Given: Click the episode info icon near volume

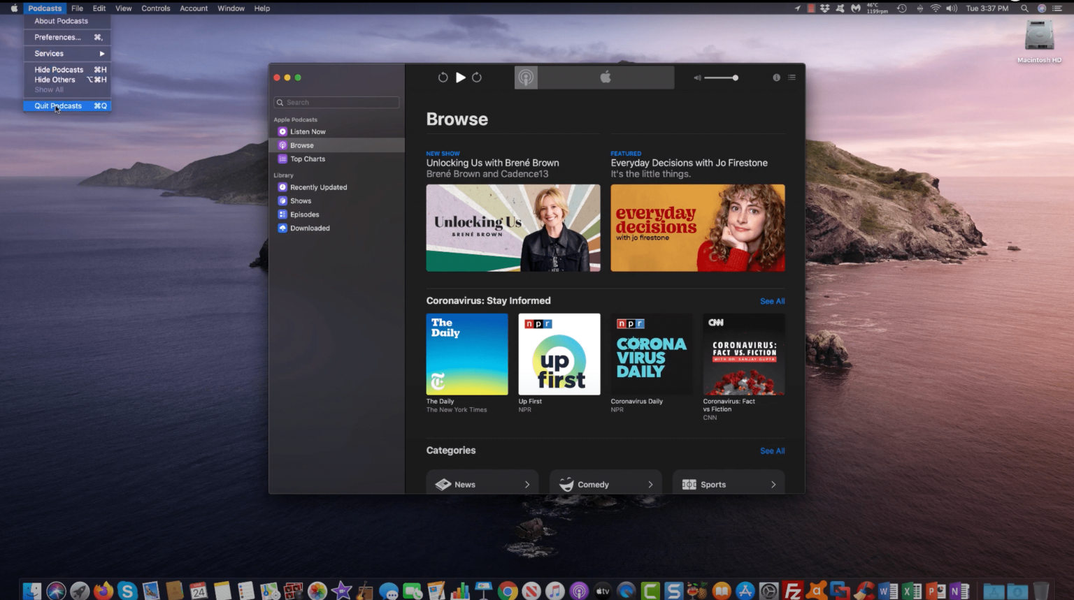Looking at the screenshot, I should pyautogui.click(x=776, y=78).
